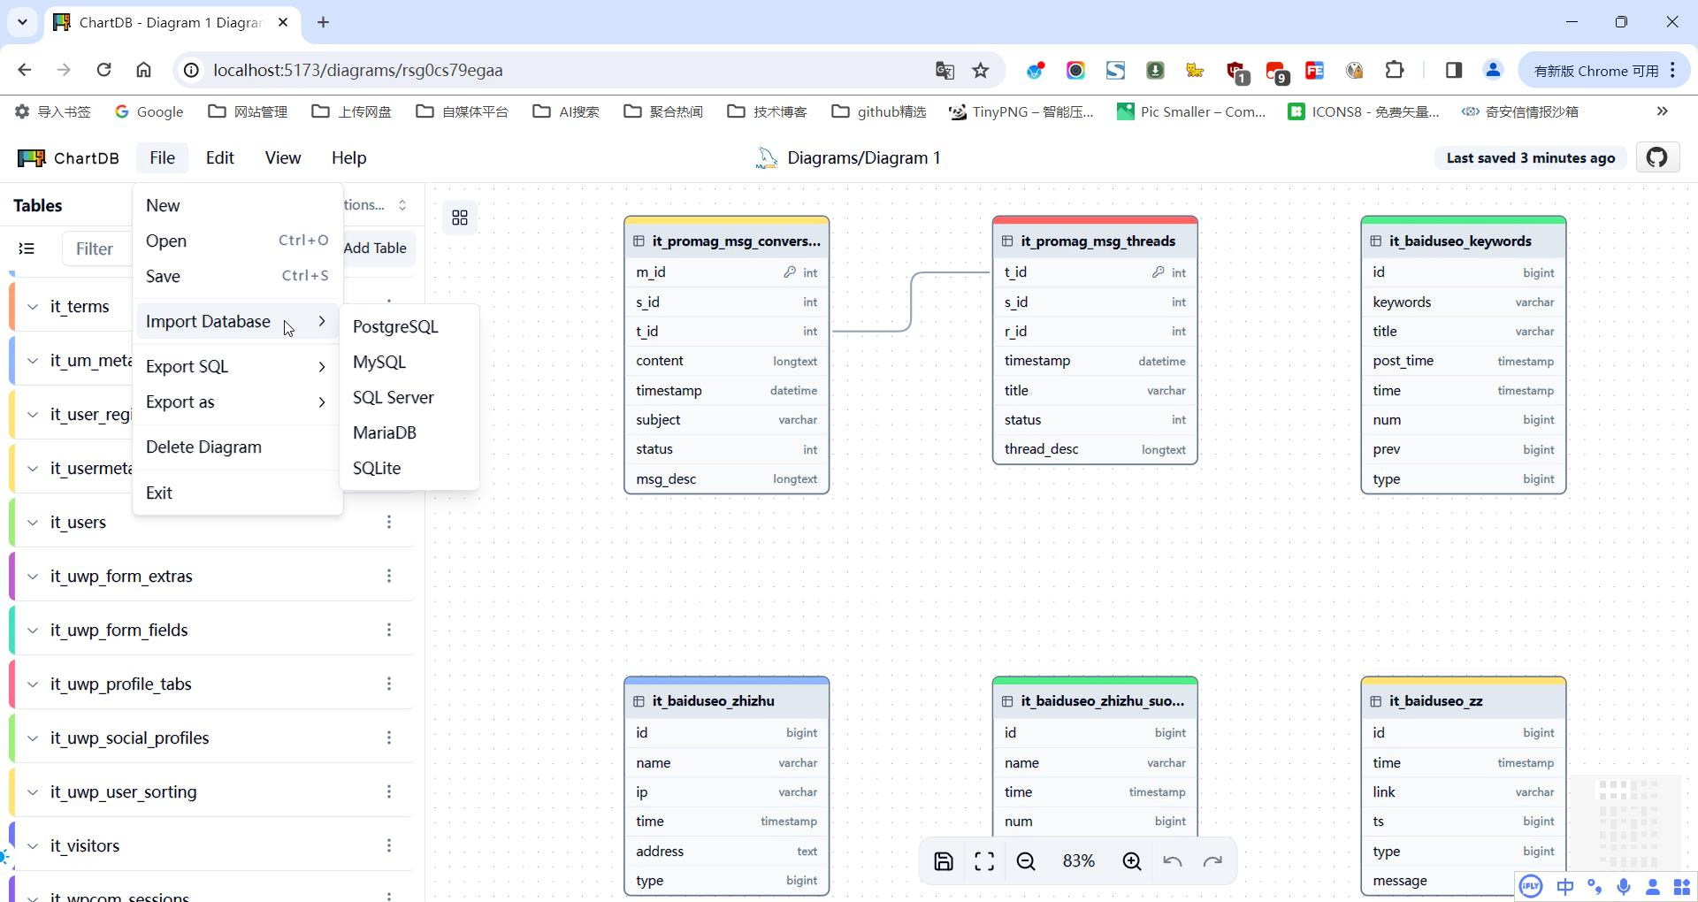Click the Last saved 3 minutes ago label

pos(1530,157)
